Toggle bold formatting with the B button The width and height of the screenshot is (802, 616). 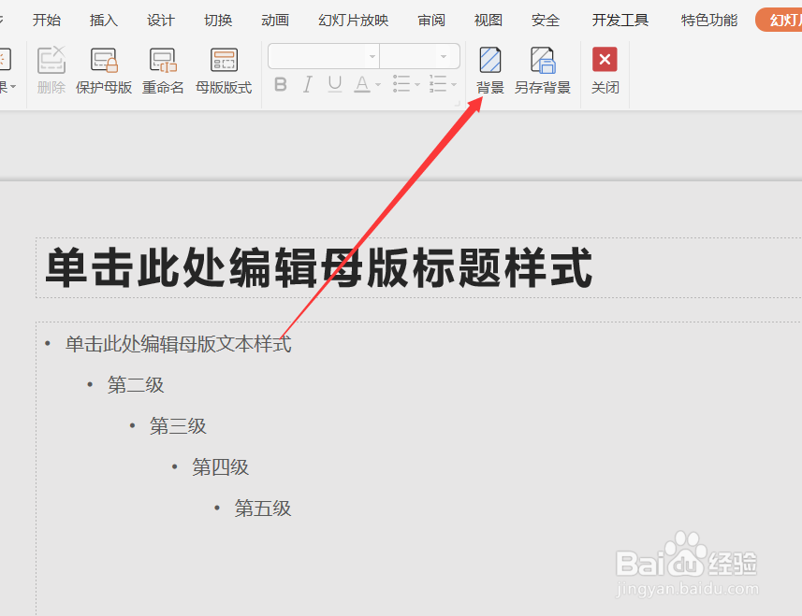280,84
